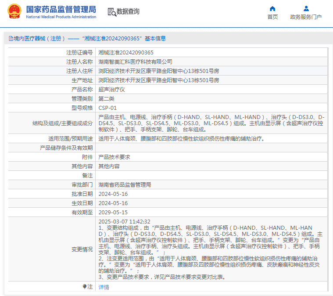This screenshot has height=296, width=333.
Task: Click the document icon before 境内医疗器械
Action: pyautogui.click(x=11, y=39)
